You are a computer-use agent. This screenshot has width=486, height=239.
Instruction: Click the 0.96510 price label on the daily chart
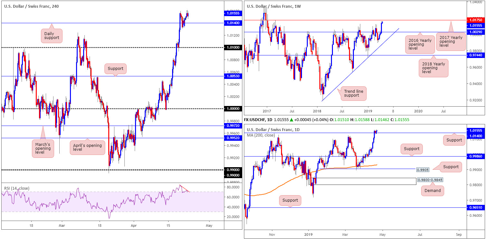click(x=476, y=208)
